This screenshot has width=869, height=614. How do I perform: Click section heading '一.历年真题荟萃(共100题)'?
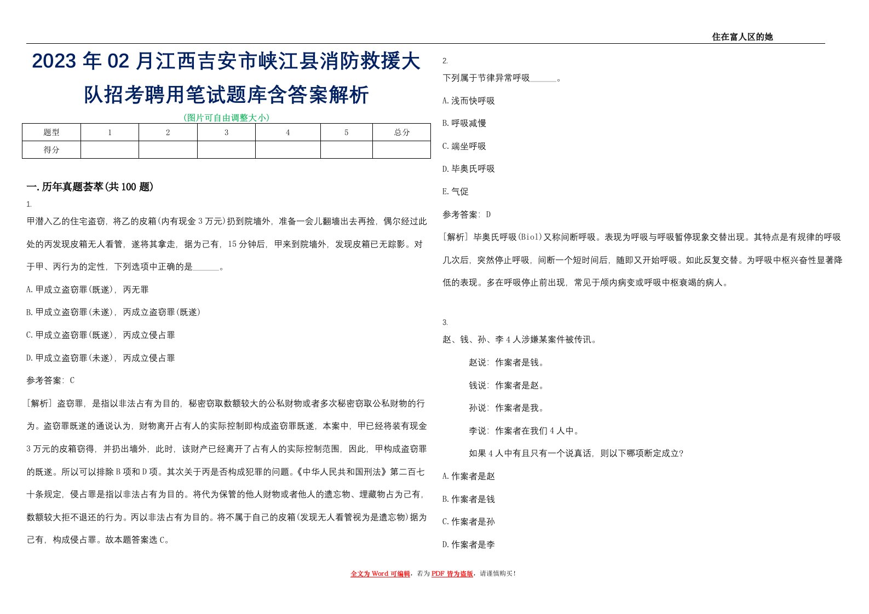pos(90,187)
